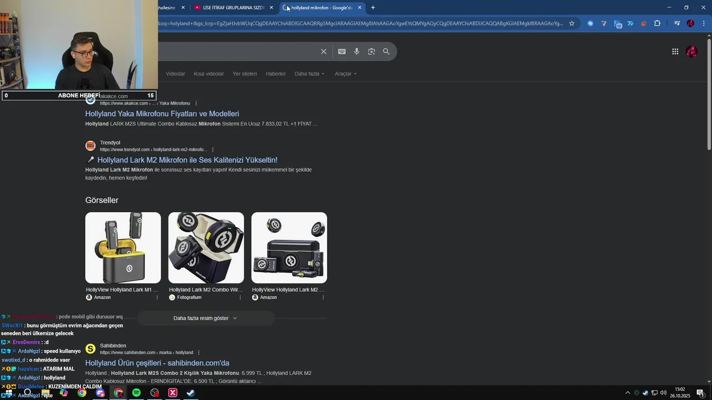
Task: Open options menu of Trendyol result
Action: 212,149
